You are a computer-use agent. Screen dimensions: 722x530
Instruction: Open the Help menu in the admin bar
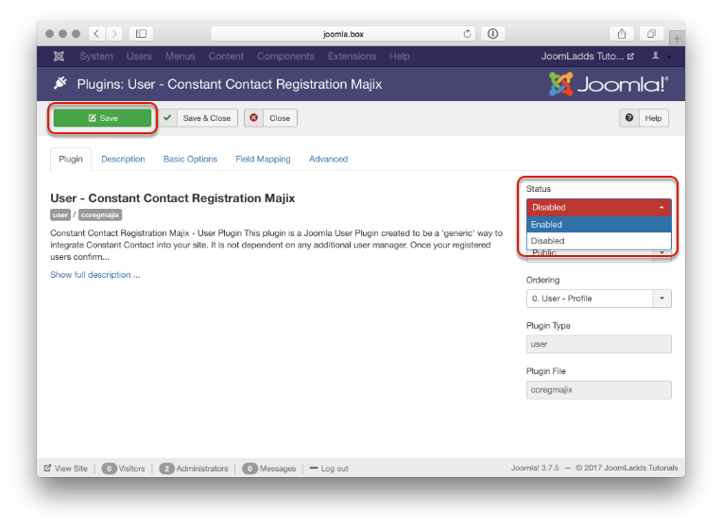(x=399, y=56)
